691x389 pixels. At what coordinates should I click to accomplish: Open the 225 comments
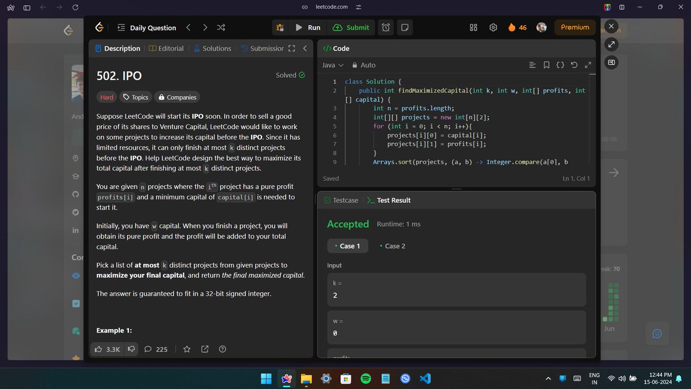pos(156,349)
